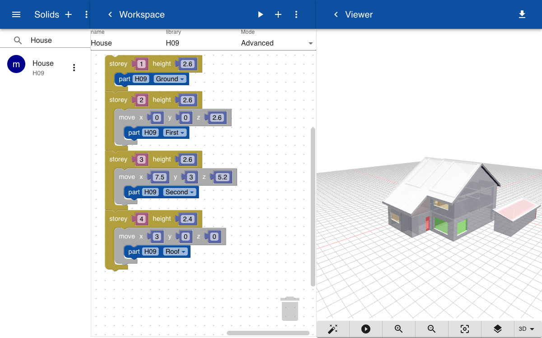Viewport: 542px width, 338px height.
Task: Open Solids panel more options menu
Action: coord(86,14)
